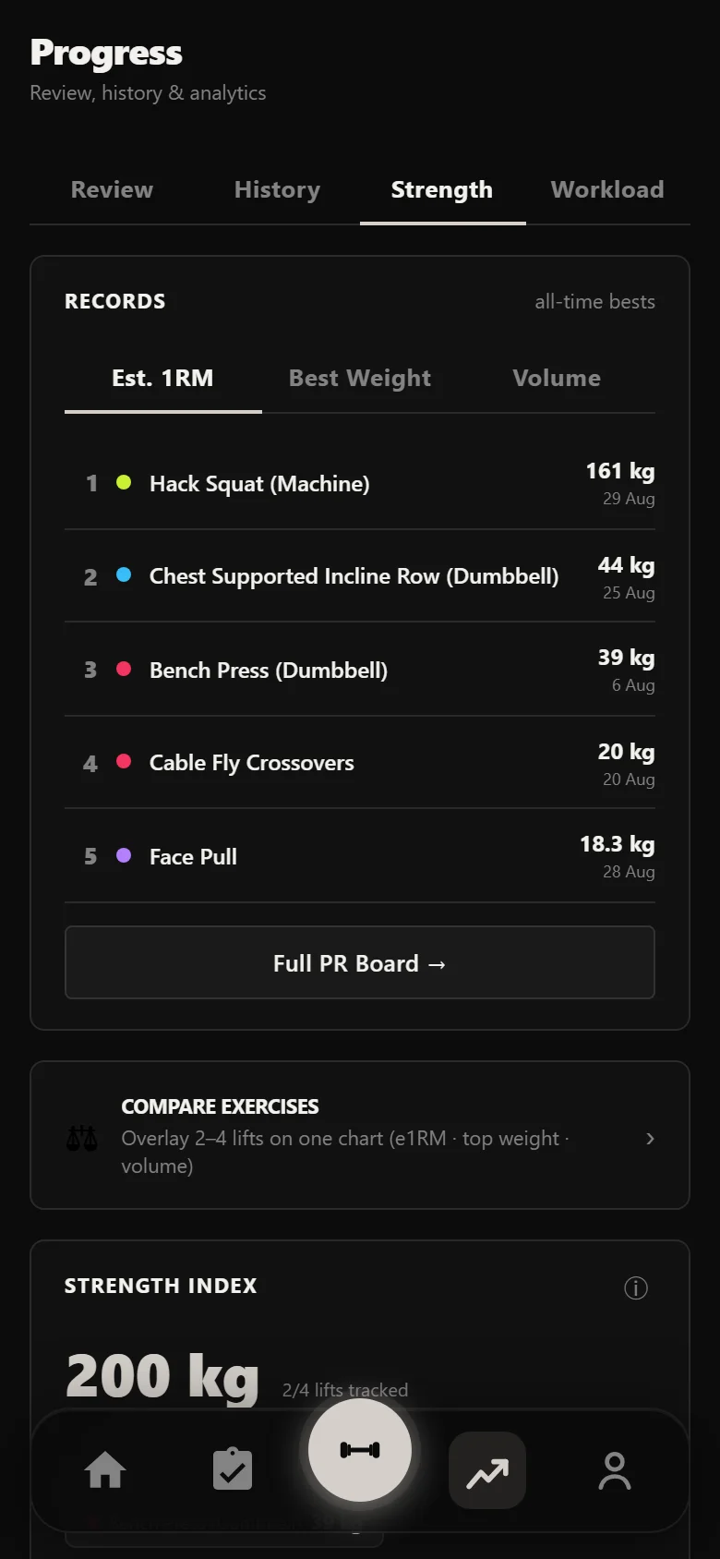Open Hack Squat (Machine) record row
720x1559 pixels.
click(x=360, y=483)
